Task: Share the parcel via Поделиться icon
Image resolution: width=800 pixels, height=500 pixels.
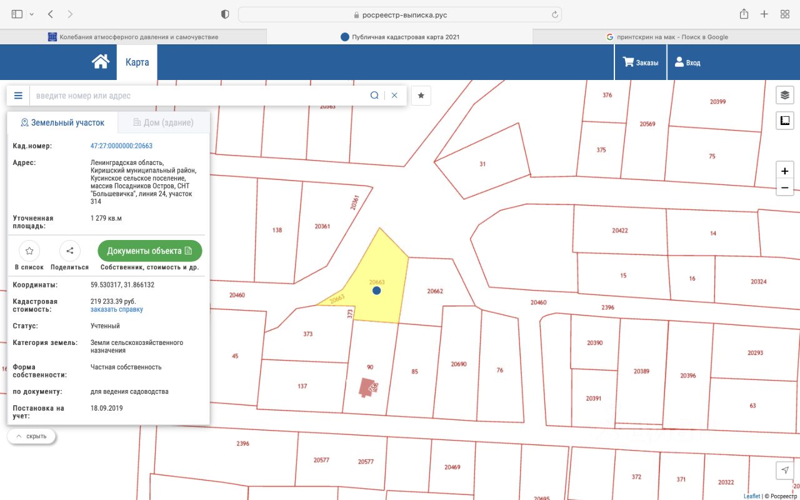Action: (69, 251)
